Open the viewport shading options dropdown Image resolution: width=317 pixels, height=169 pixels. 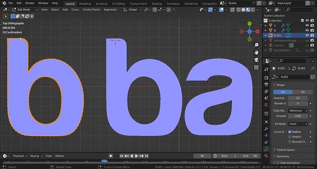pyautogui.click(x=257, y=10)
